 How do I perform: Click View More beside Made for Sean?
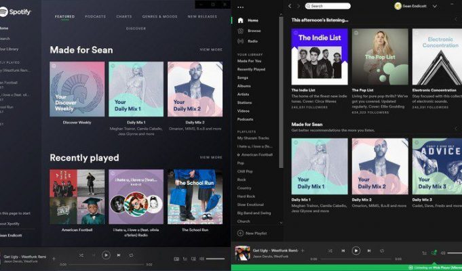pos(211,49)
